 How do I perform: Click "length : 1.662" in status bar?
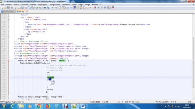tap(95, 102)
